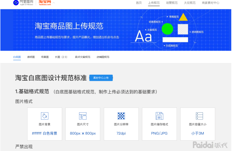Click the white rectangle in banner

coord(175,39)
